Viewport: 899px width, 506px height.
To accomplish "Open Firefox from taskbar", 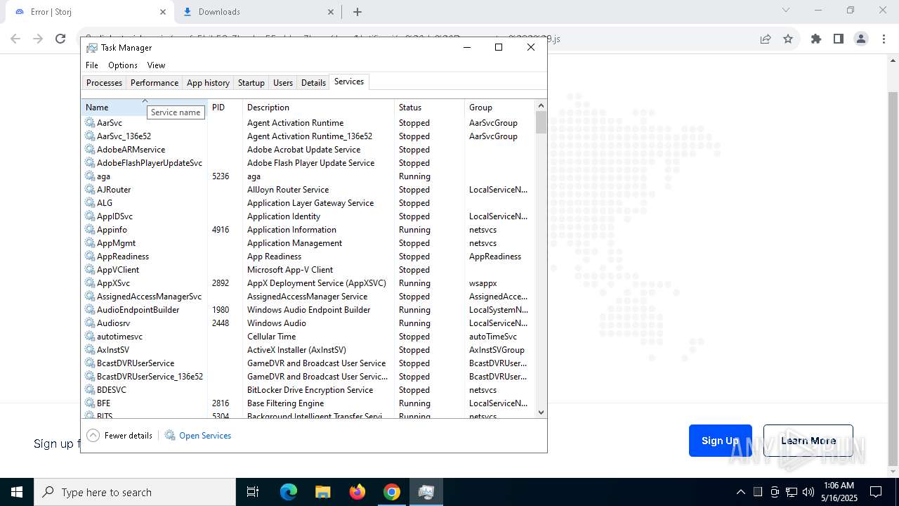I will click(x=357, y=492).
